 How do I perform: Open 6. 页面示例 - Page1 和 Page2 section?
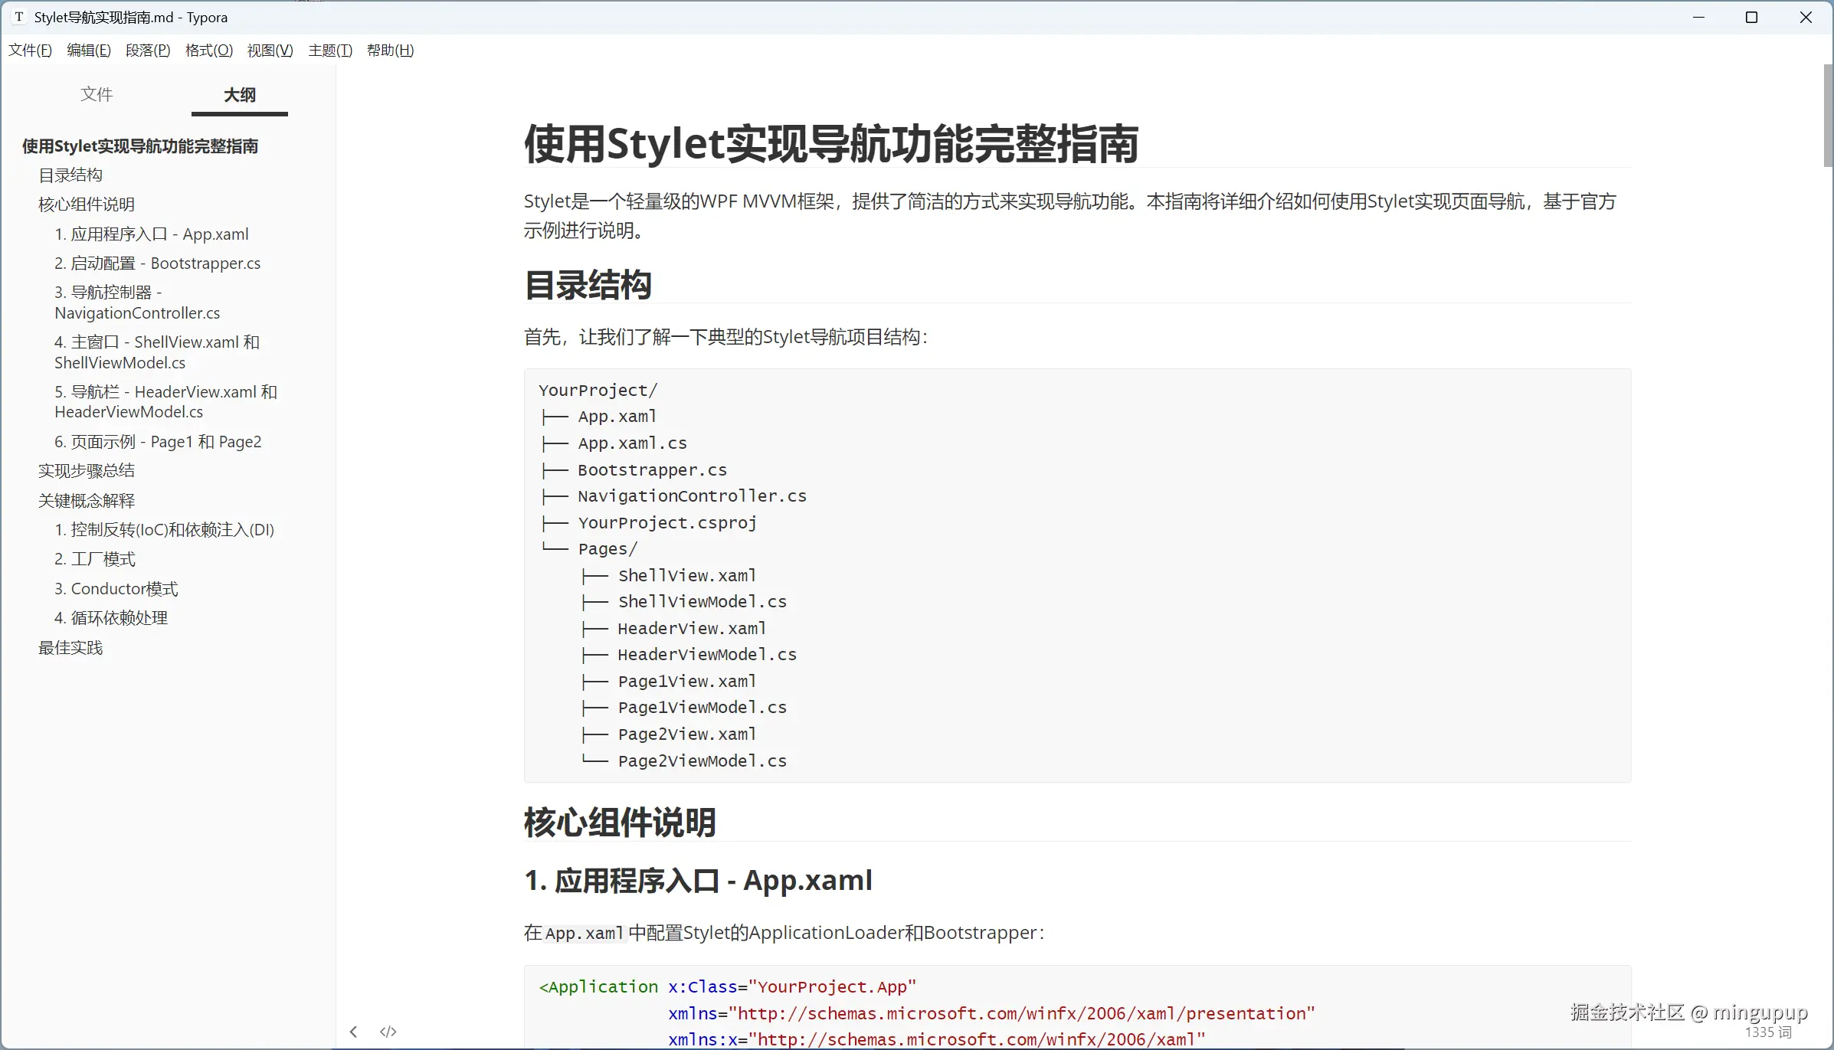pos(157,442)
